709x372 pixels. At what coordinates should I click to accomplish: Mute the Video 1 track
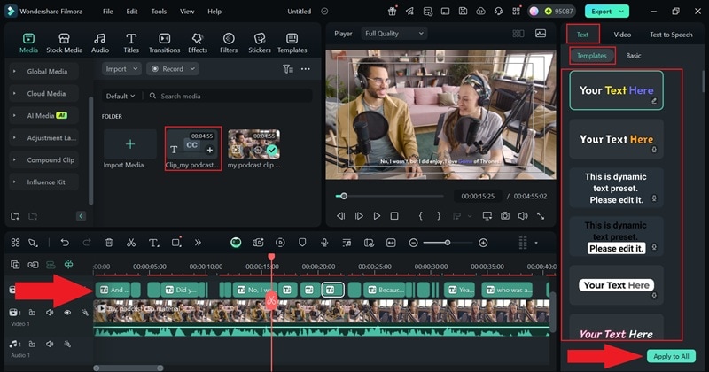coord(50,313)
